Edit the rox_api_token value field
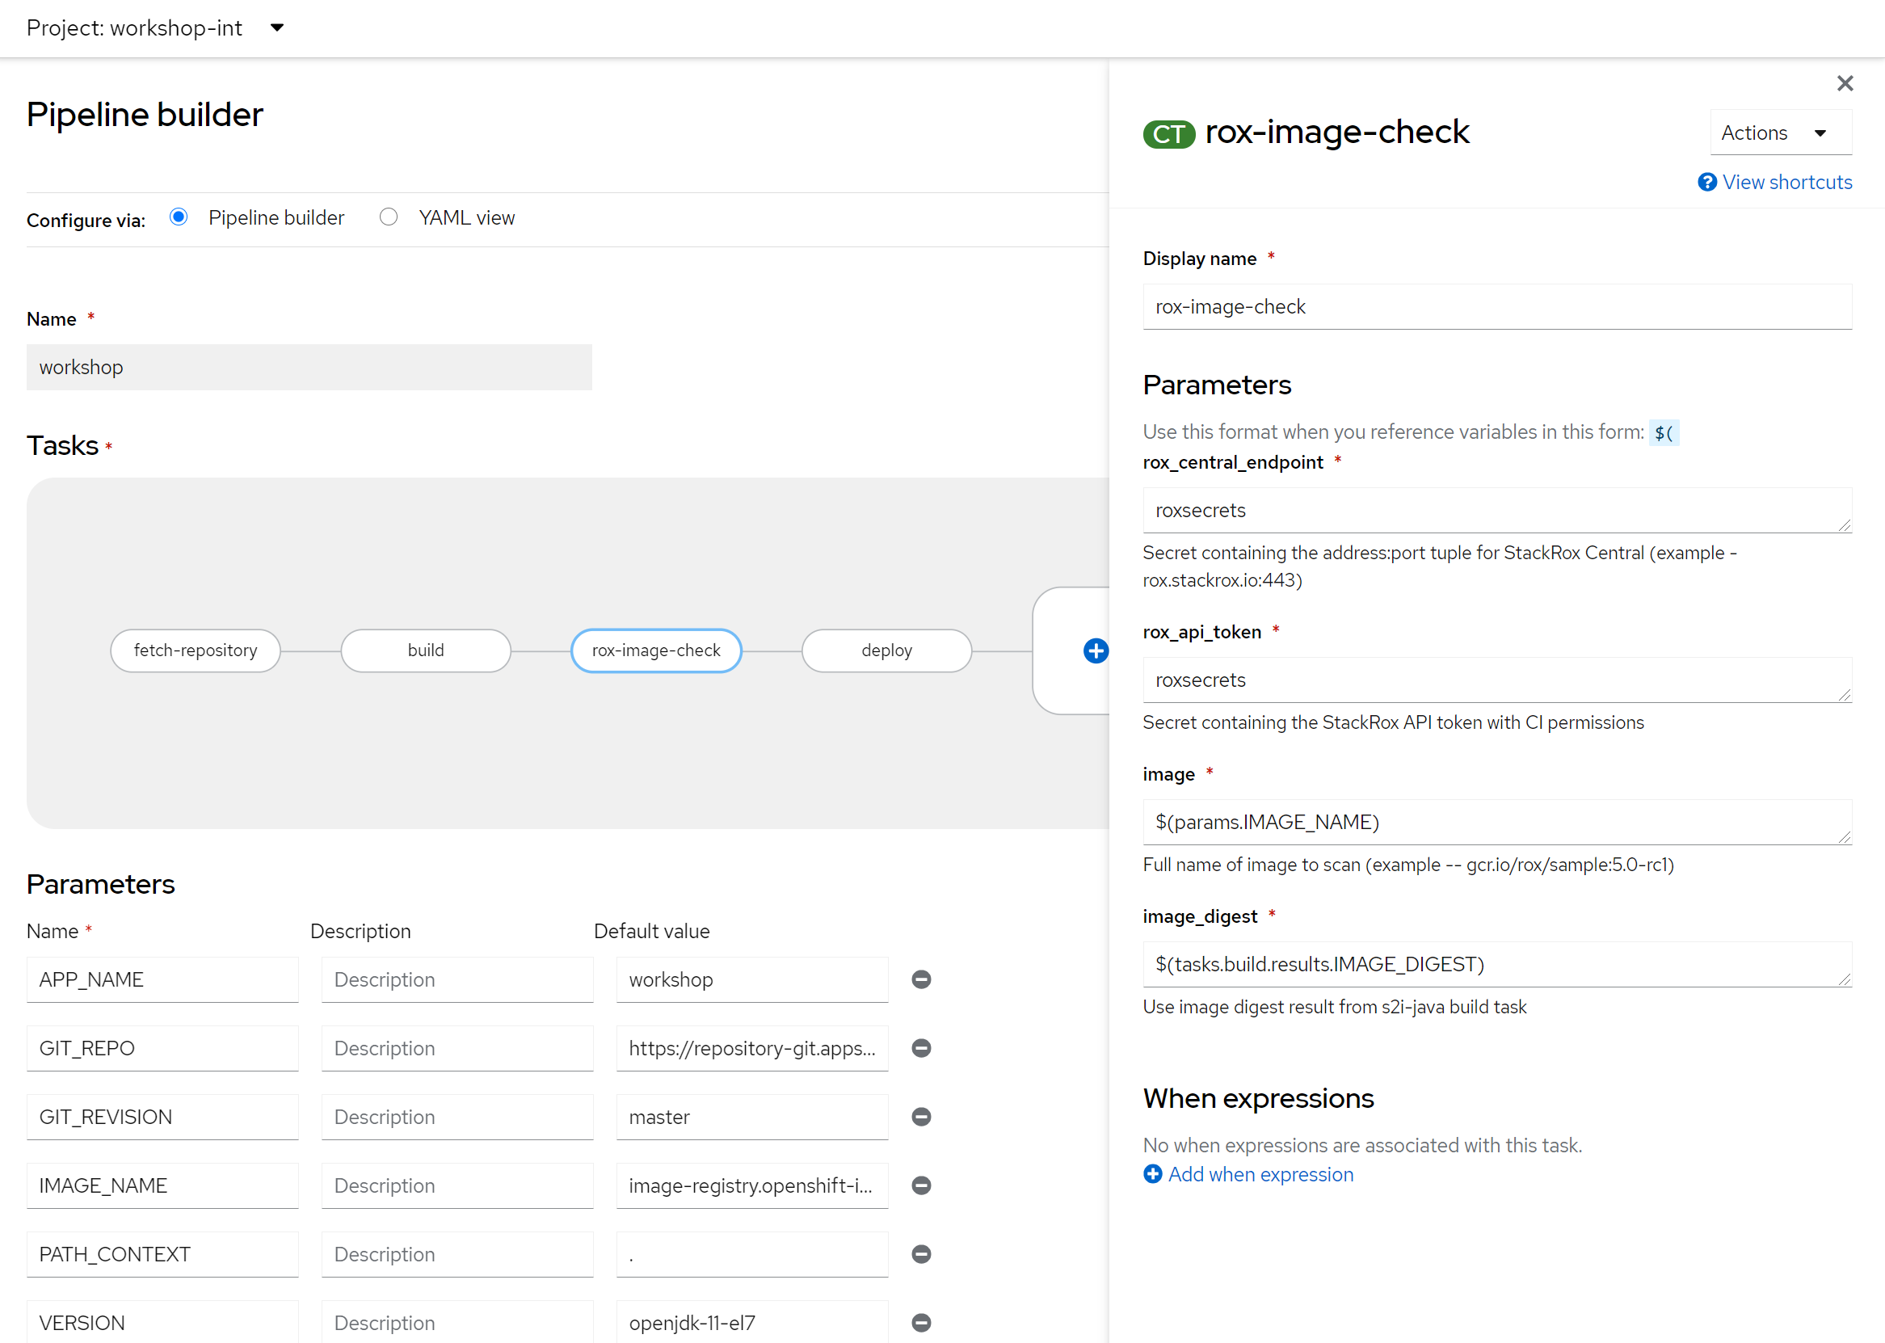 (1497, 680)
